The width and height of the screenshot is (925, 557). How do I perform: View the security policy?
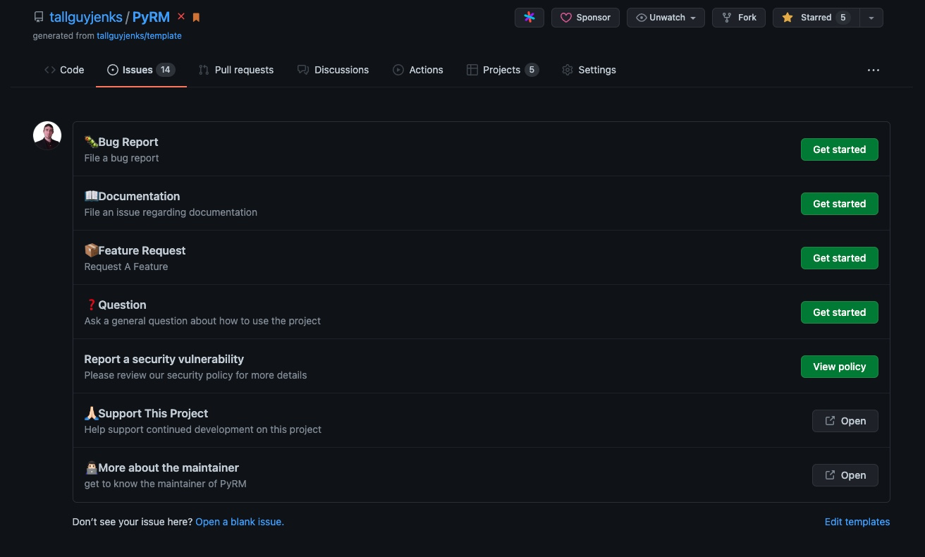839,367
